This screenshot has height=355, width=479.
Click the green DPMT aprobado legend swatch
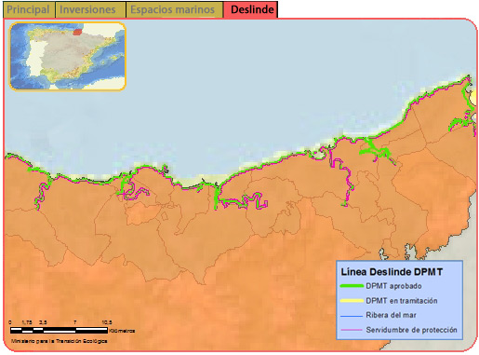click(x=352, y=286)
